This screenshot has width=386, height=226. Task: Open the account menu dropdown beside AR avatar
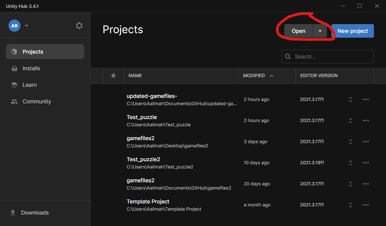(x=26, y=26)
